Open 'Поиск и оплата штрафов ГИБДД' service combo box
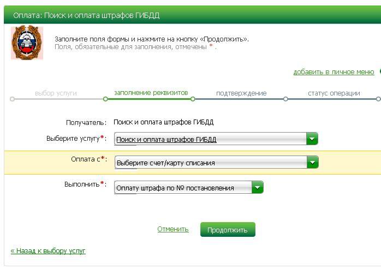This screenshot has height=269, width=381. point(210,139)
